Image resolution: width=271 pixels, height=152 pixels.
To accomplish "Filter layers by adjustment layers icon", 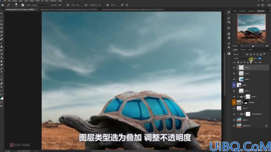I will 251,54.
